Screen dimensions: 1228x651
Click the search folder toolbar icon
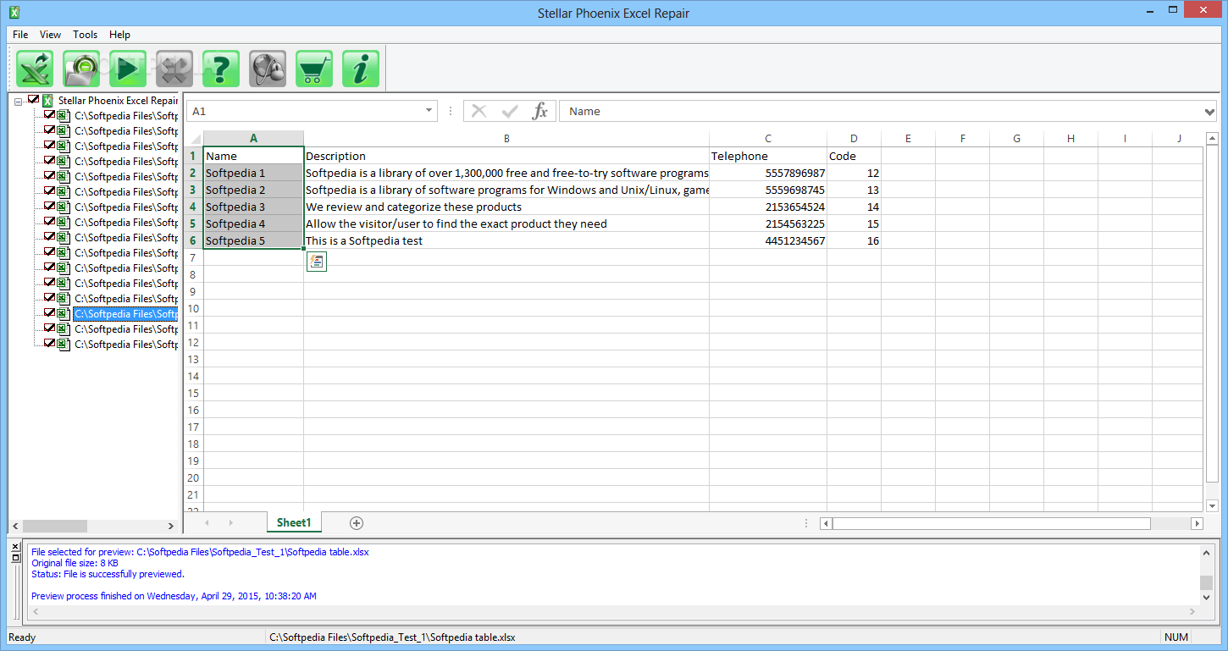click(81, 69)
